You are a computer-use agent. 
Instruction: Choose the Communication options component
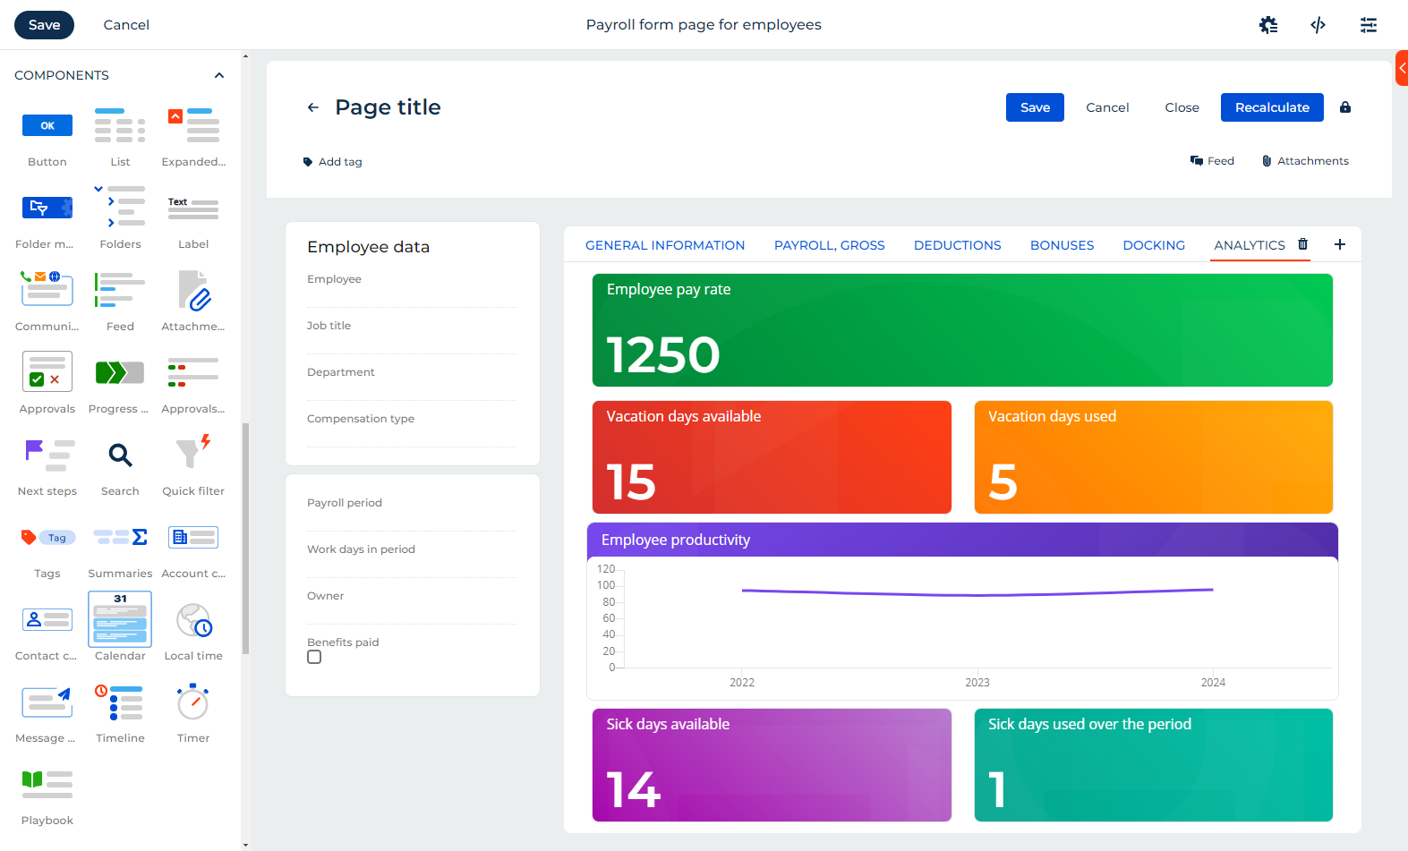[x=47, y=289]
